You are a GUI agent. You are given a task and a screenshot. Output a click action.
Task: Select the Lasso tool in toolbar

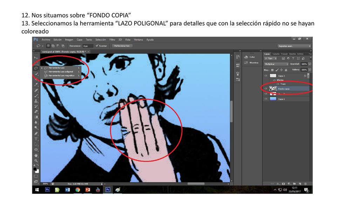tap(36, 68)
